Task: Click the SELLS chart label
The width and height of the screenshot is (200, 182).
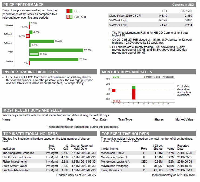Action: pyautogui.click(x=116, y=101)
